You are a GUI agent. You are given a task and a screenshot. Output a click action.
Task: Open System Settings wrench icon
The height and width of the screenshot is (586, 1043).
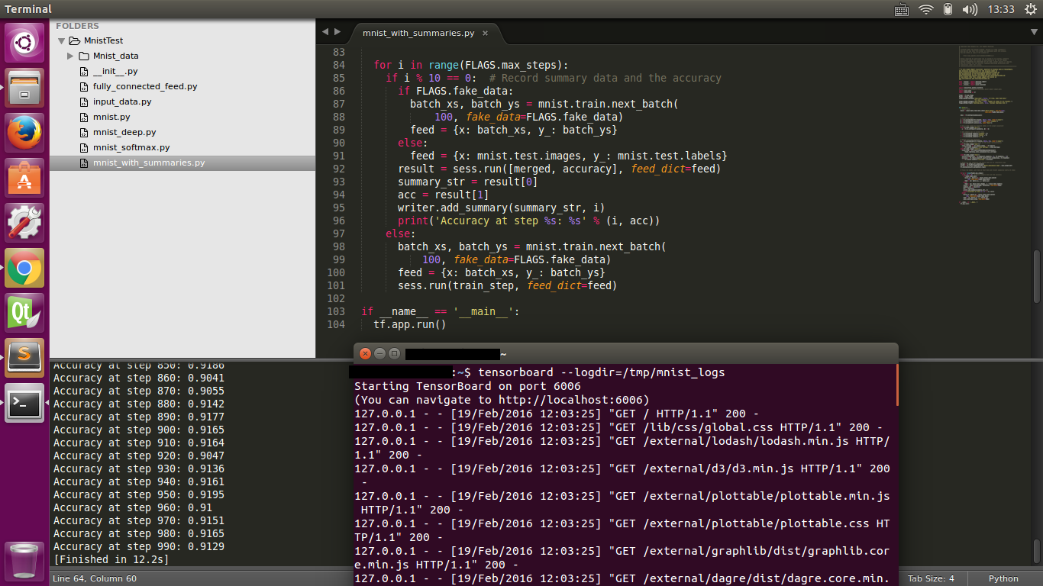25,224
